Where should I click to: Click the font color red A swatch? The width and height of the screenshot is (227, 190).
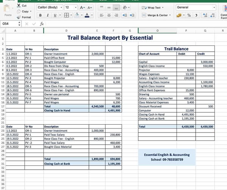coord(87,15)
